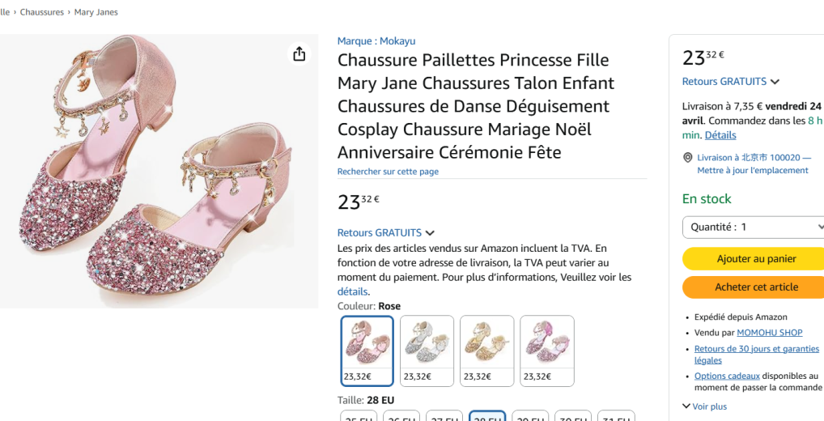
Task: Select the purple-pink shoe color variant
Action: (546, 350)
